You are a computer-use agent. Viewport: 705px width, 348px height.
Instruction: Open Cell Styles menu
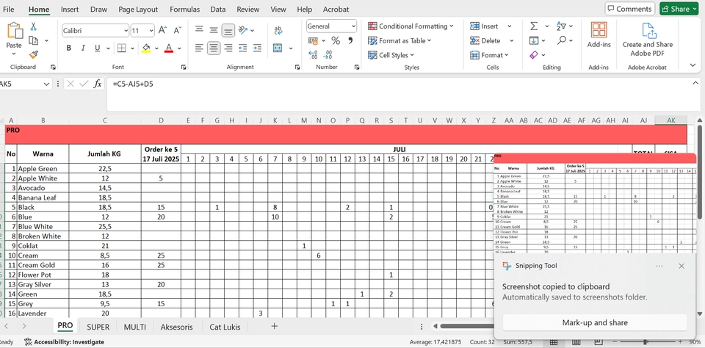(391, 55)
